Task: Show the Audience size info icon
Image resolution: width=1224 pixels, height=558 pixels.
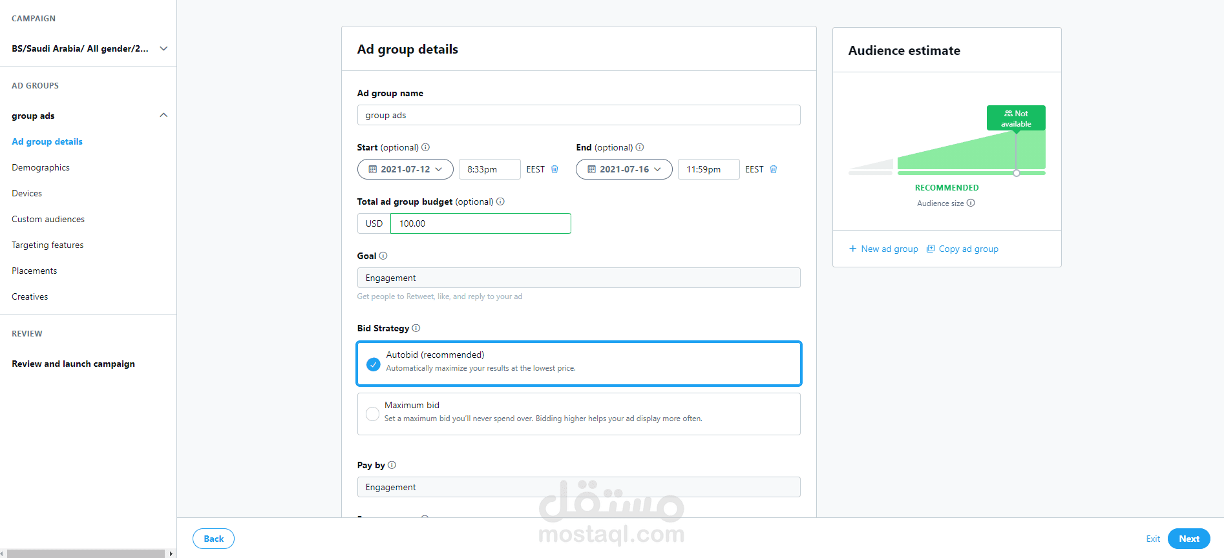Action: click(x=971, y=203)
